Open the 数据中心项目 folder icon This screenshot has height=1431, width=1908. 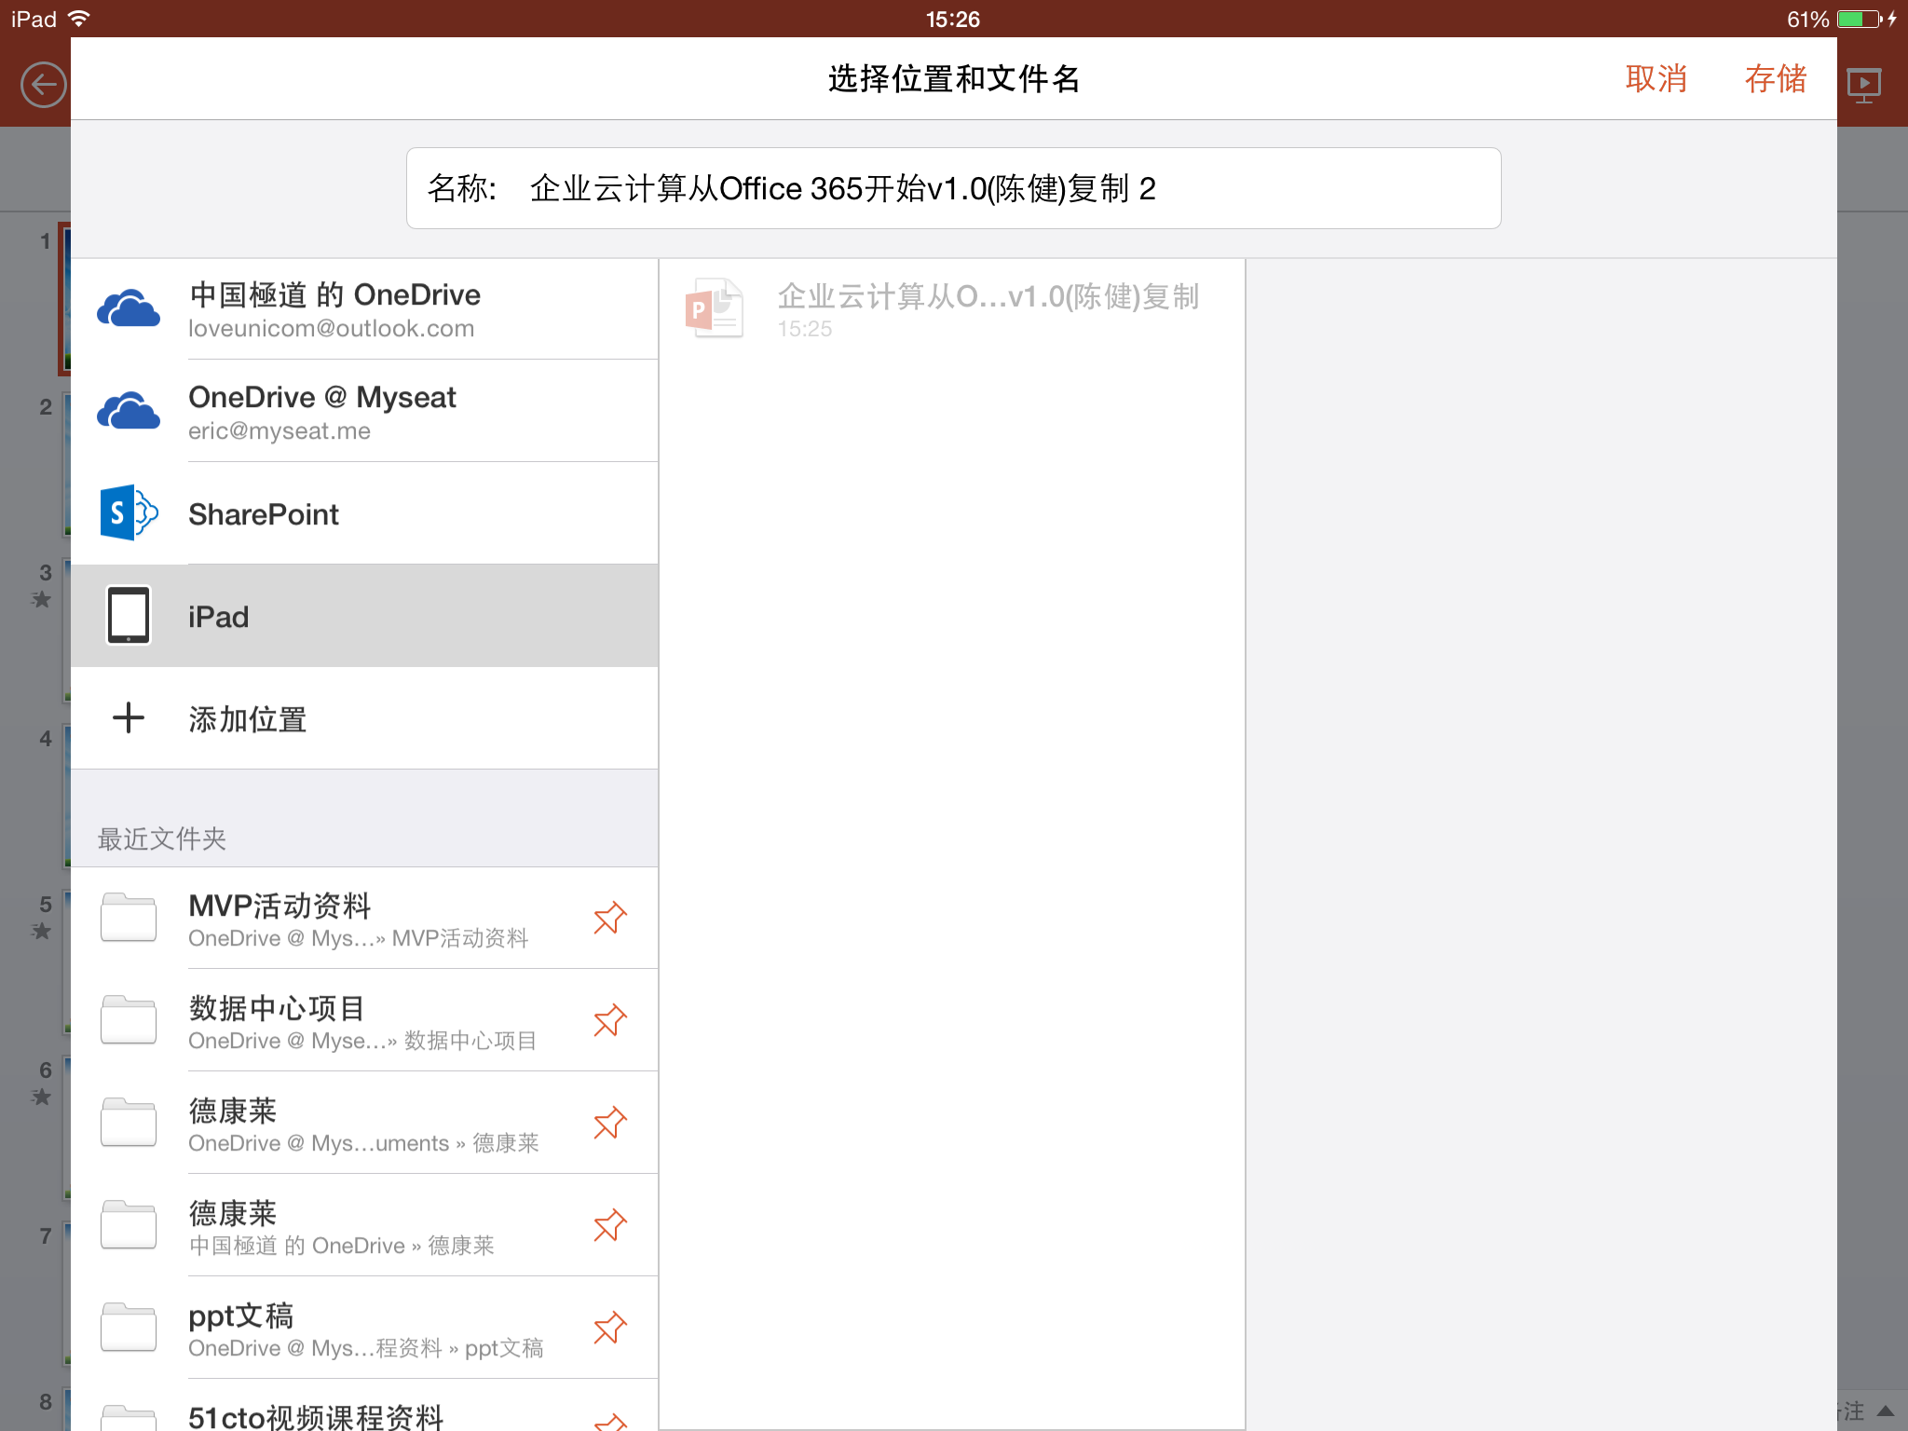point(129,1020)
